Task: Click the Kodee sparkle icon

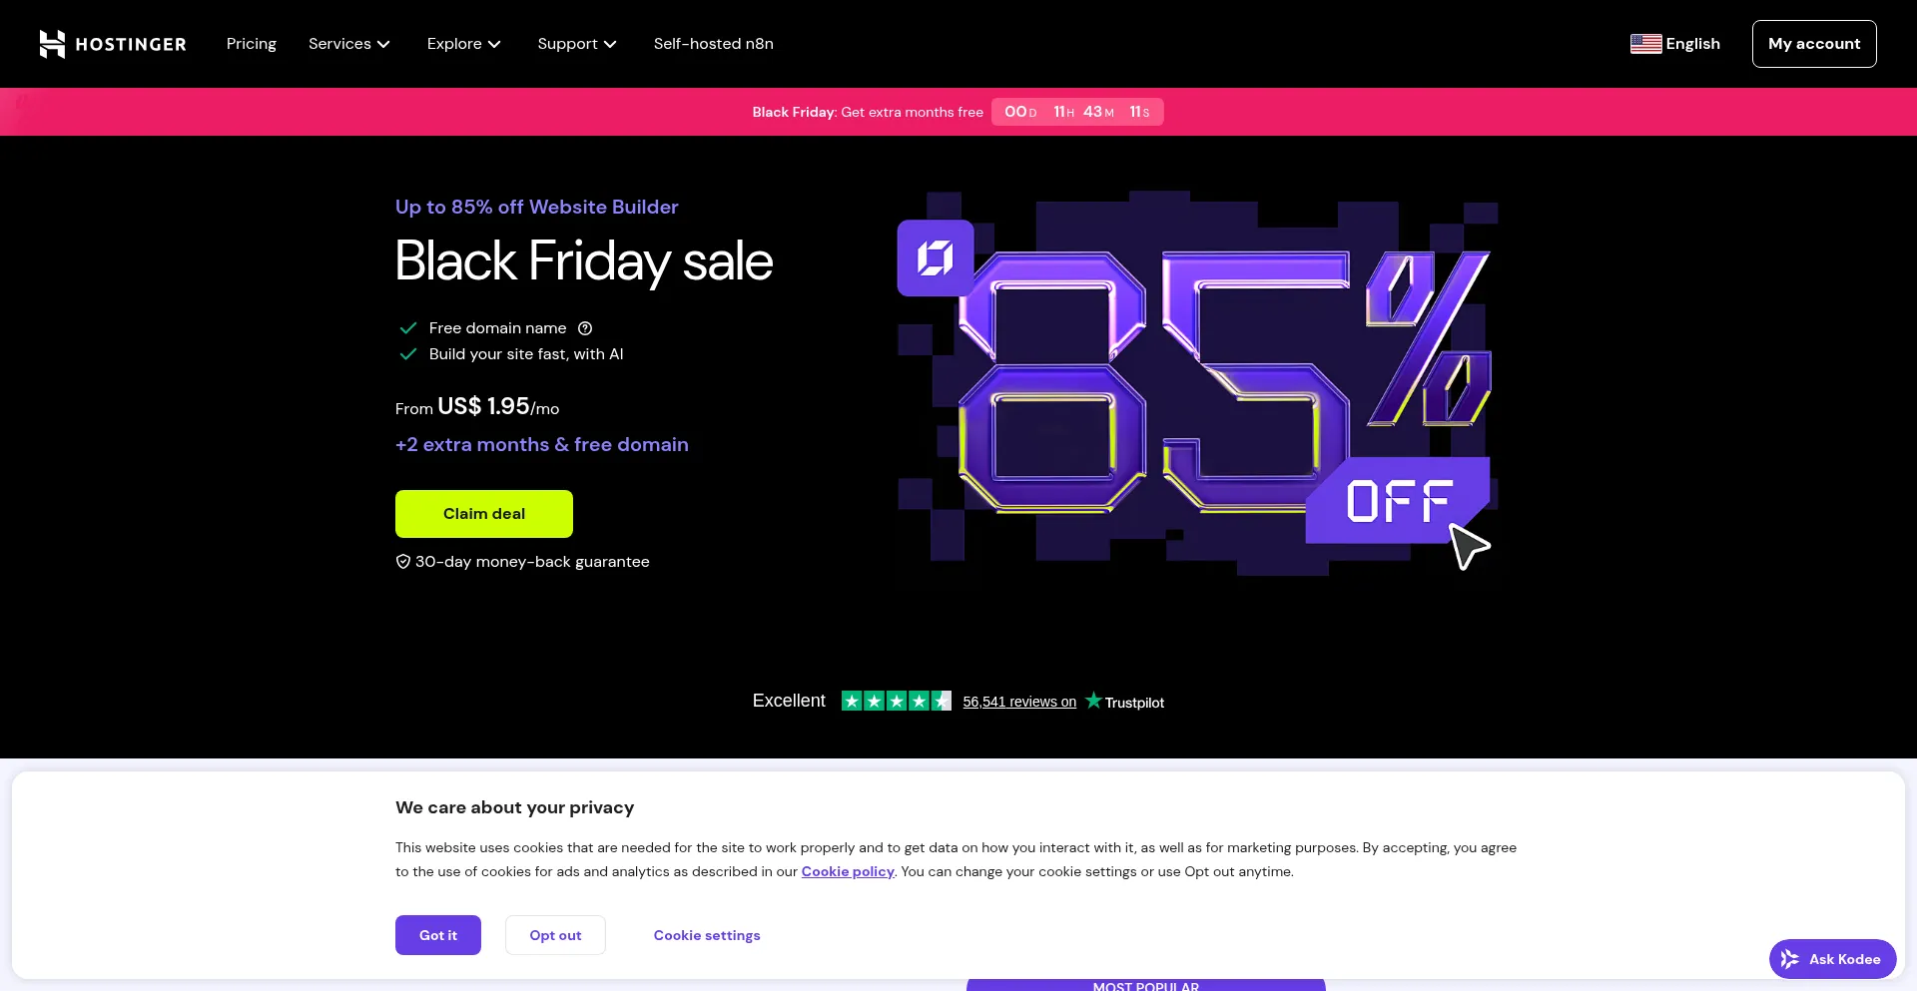Action: 1790,959
